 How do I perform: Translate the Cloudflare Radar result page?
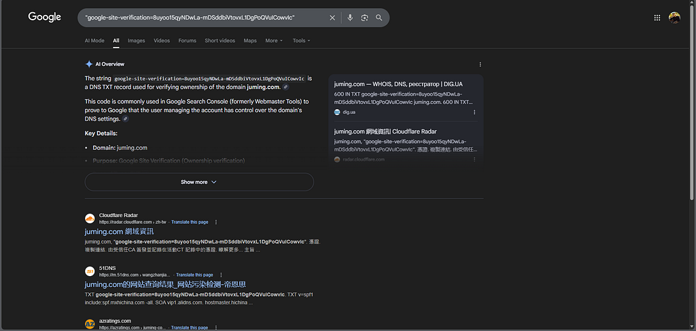(x=190, y=222)
